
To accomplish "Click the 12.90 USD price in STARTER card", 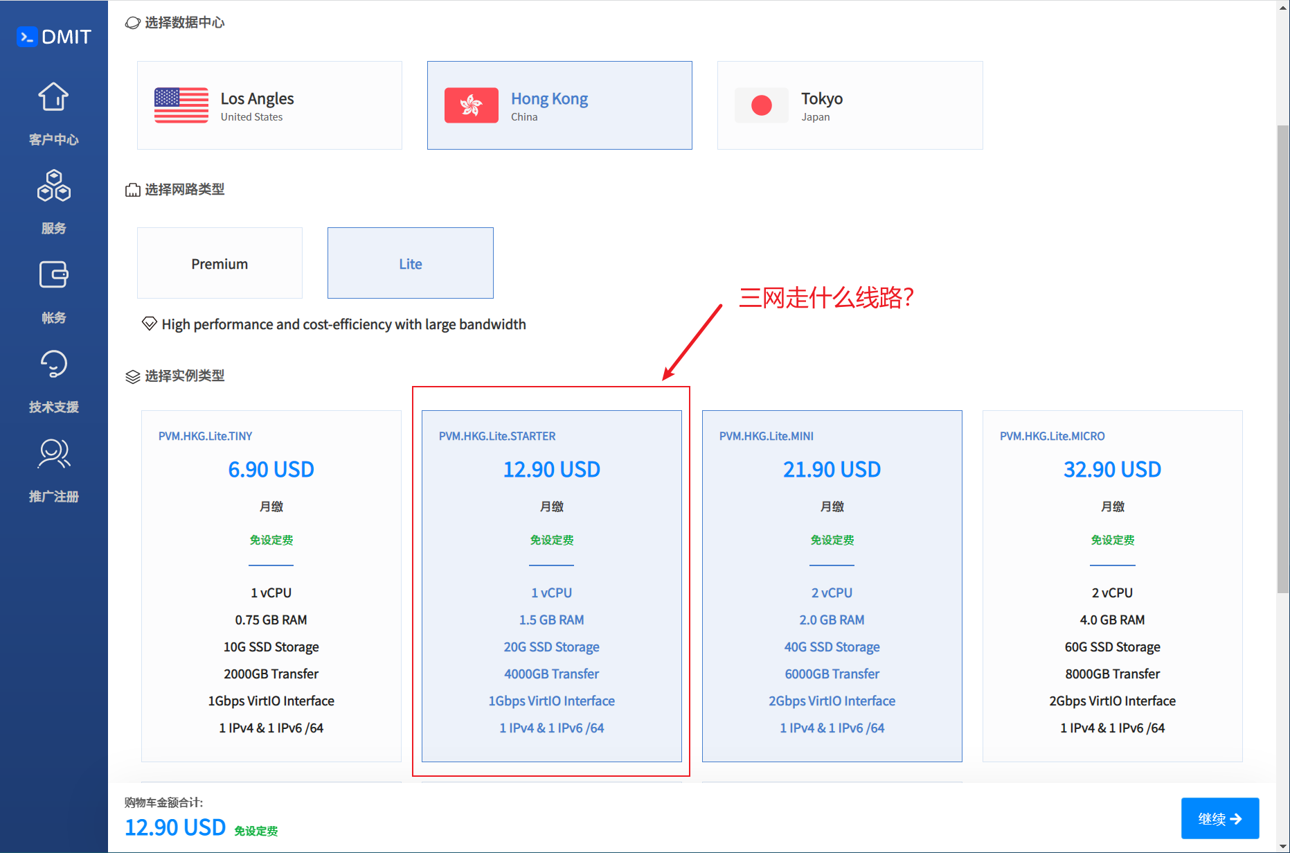I will tap(552, 469).
